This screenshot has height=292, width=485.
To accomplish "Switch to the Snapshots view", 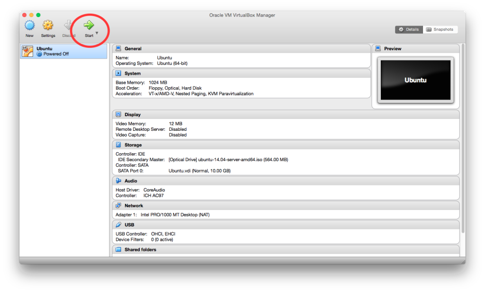I will (440, 29).
